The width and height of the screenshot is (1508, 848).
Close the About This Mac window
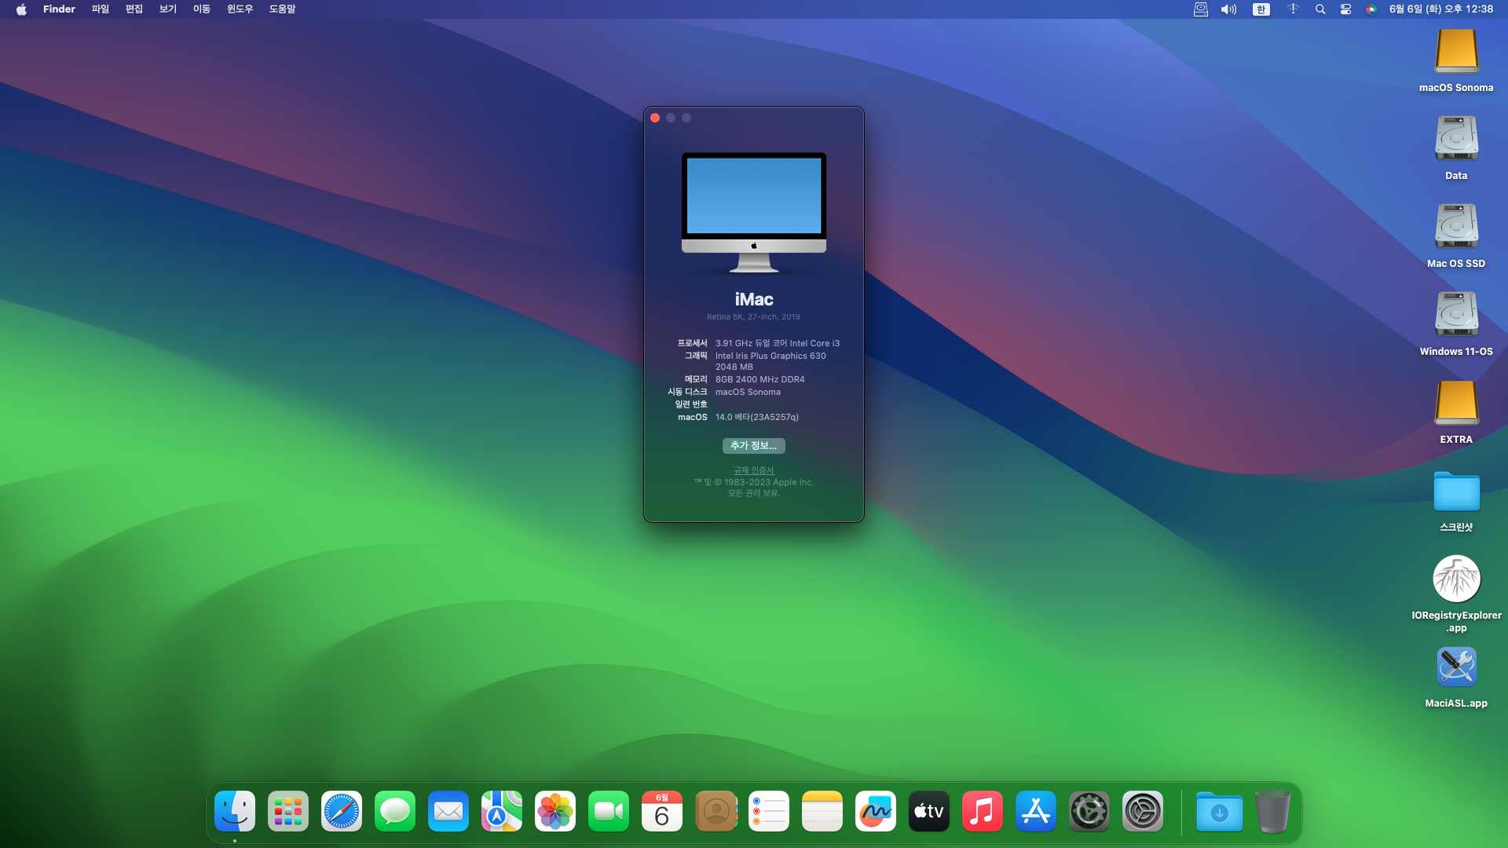(x=655, y=118)
